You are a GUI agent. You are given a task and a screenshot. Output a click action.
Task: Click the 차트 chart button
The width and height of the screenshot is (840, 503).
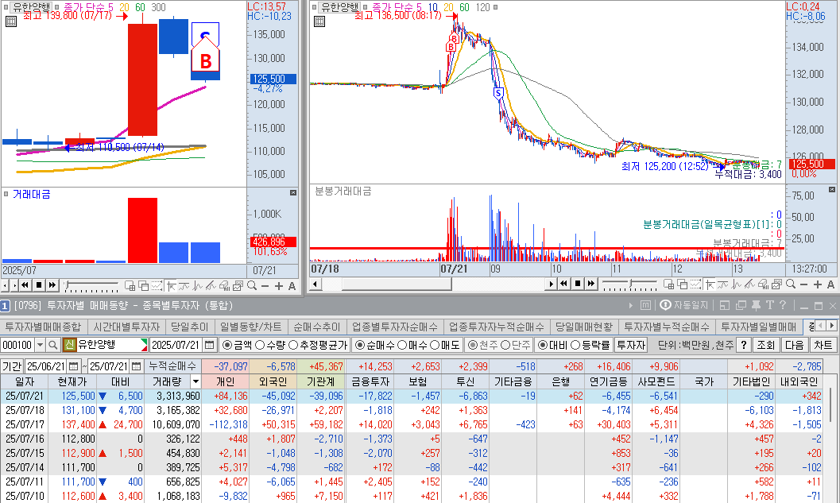click(823, 345)
